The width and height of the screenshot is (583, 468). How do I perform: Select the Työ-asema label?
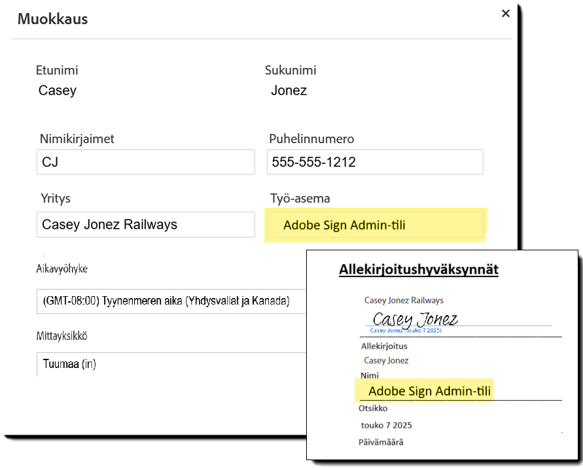(x=300, y=198)
